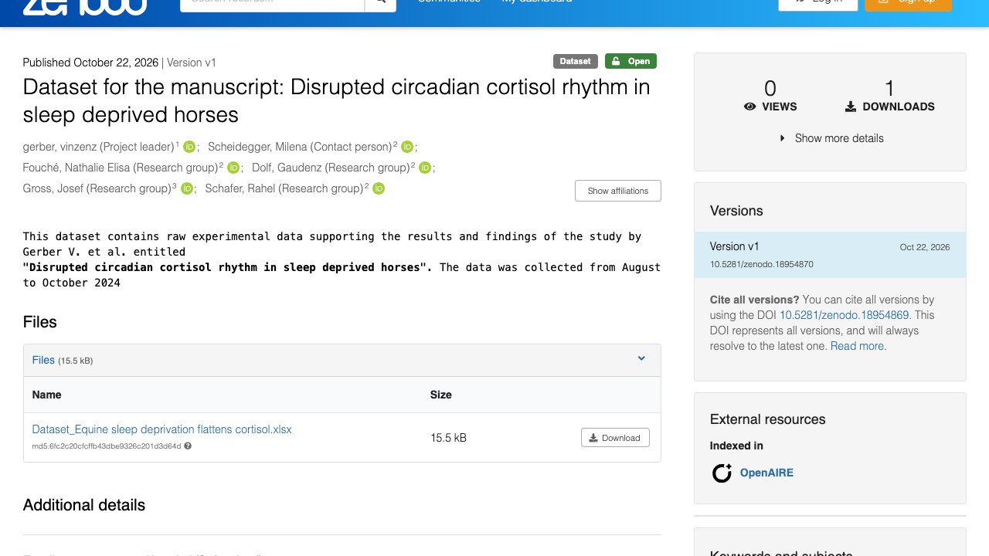
Task: Select Version v1 in Versions panel
Action: click(x=830, y=255)
